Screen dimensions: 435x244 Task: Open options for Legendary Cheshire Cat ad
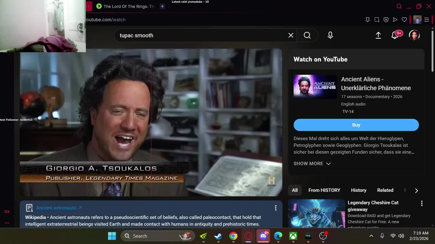[422, 203]
